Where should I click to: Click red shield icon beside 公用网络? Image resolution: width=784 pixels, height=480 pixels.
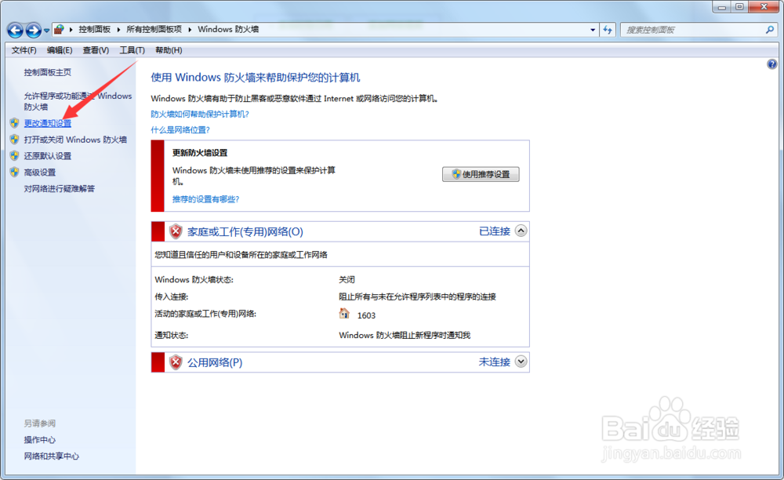tap(176, 362)
